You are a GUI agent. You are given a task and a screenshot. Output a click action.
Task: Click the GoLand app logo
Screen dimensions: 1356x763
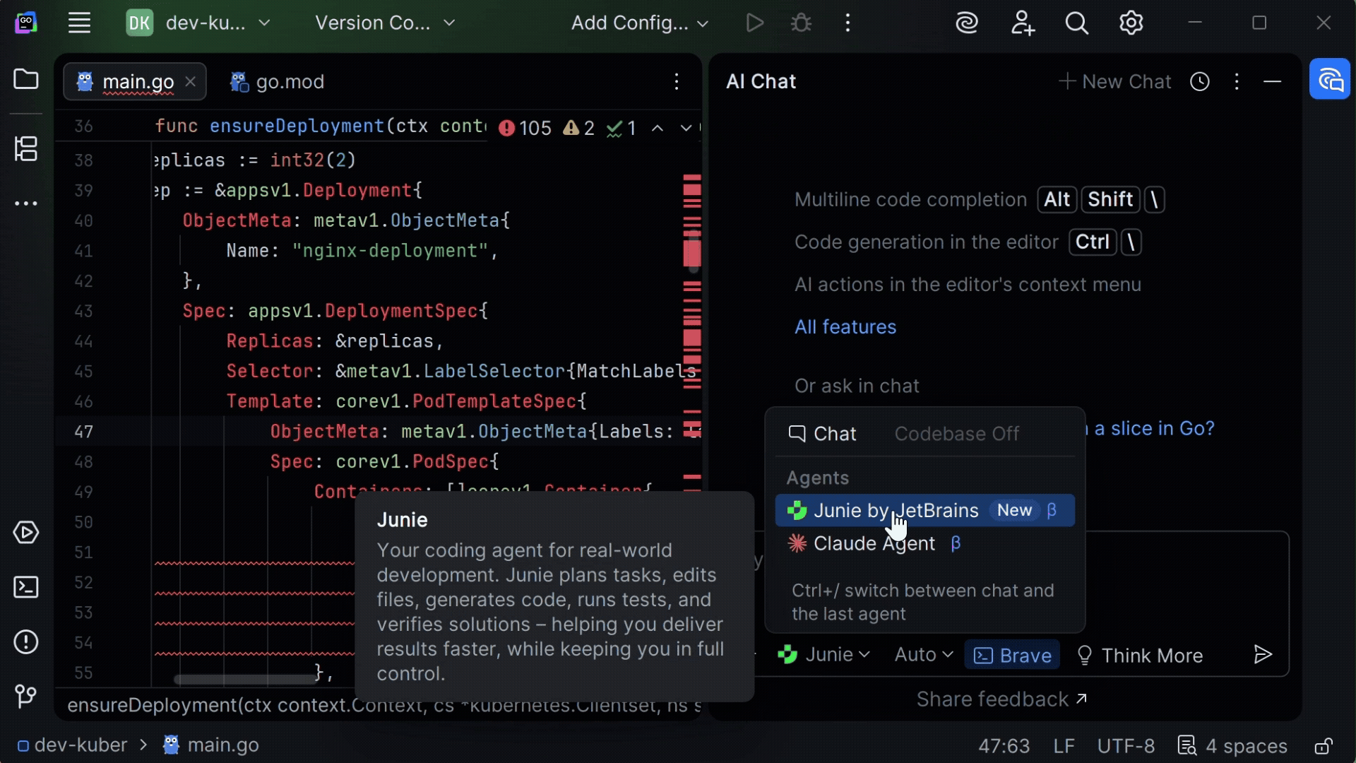pyautogui.click(x=26, y=23)
